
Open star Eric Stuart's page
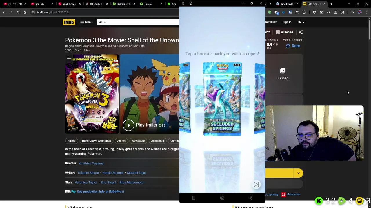tap(108, 182)
